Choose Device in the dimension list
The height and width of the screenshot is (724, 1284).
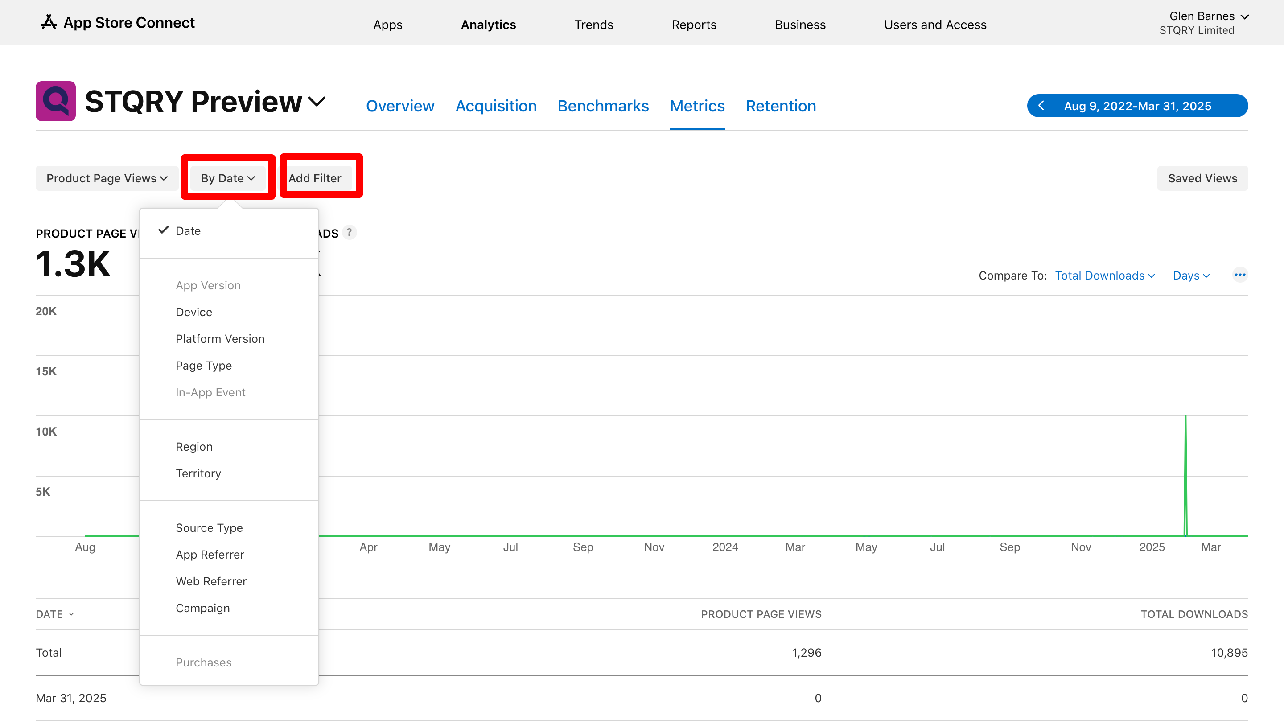coord(193,312)
